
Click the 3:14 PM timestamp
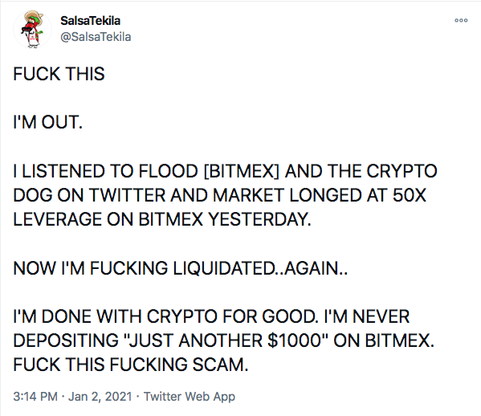[35, 397]
